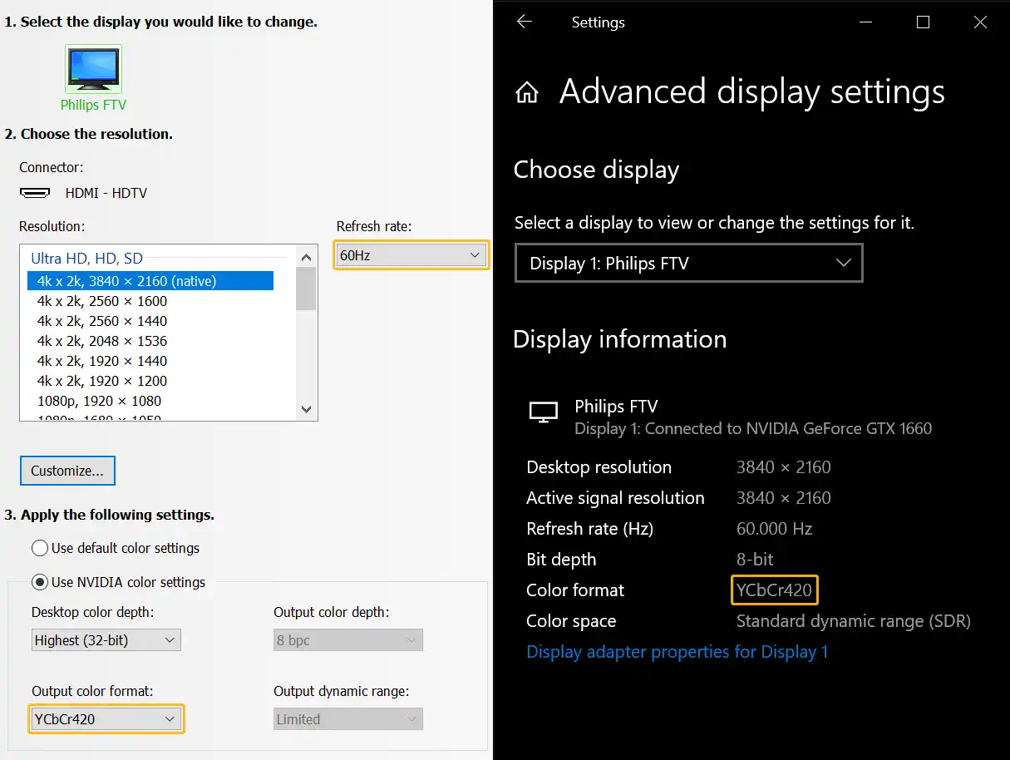The height and width of the screenshot is (760, 1010).
Task: Click the 'Color space' label in Settings
Action: tap(571, 621)
